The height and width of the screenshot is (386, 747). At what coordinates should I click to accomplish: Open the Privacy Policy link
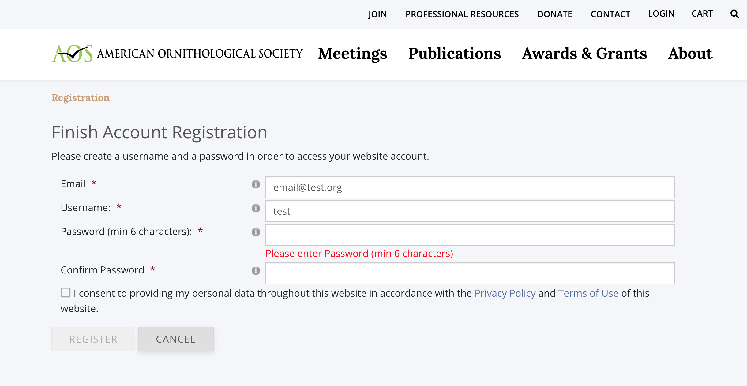point(505,293)
